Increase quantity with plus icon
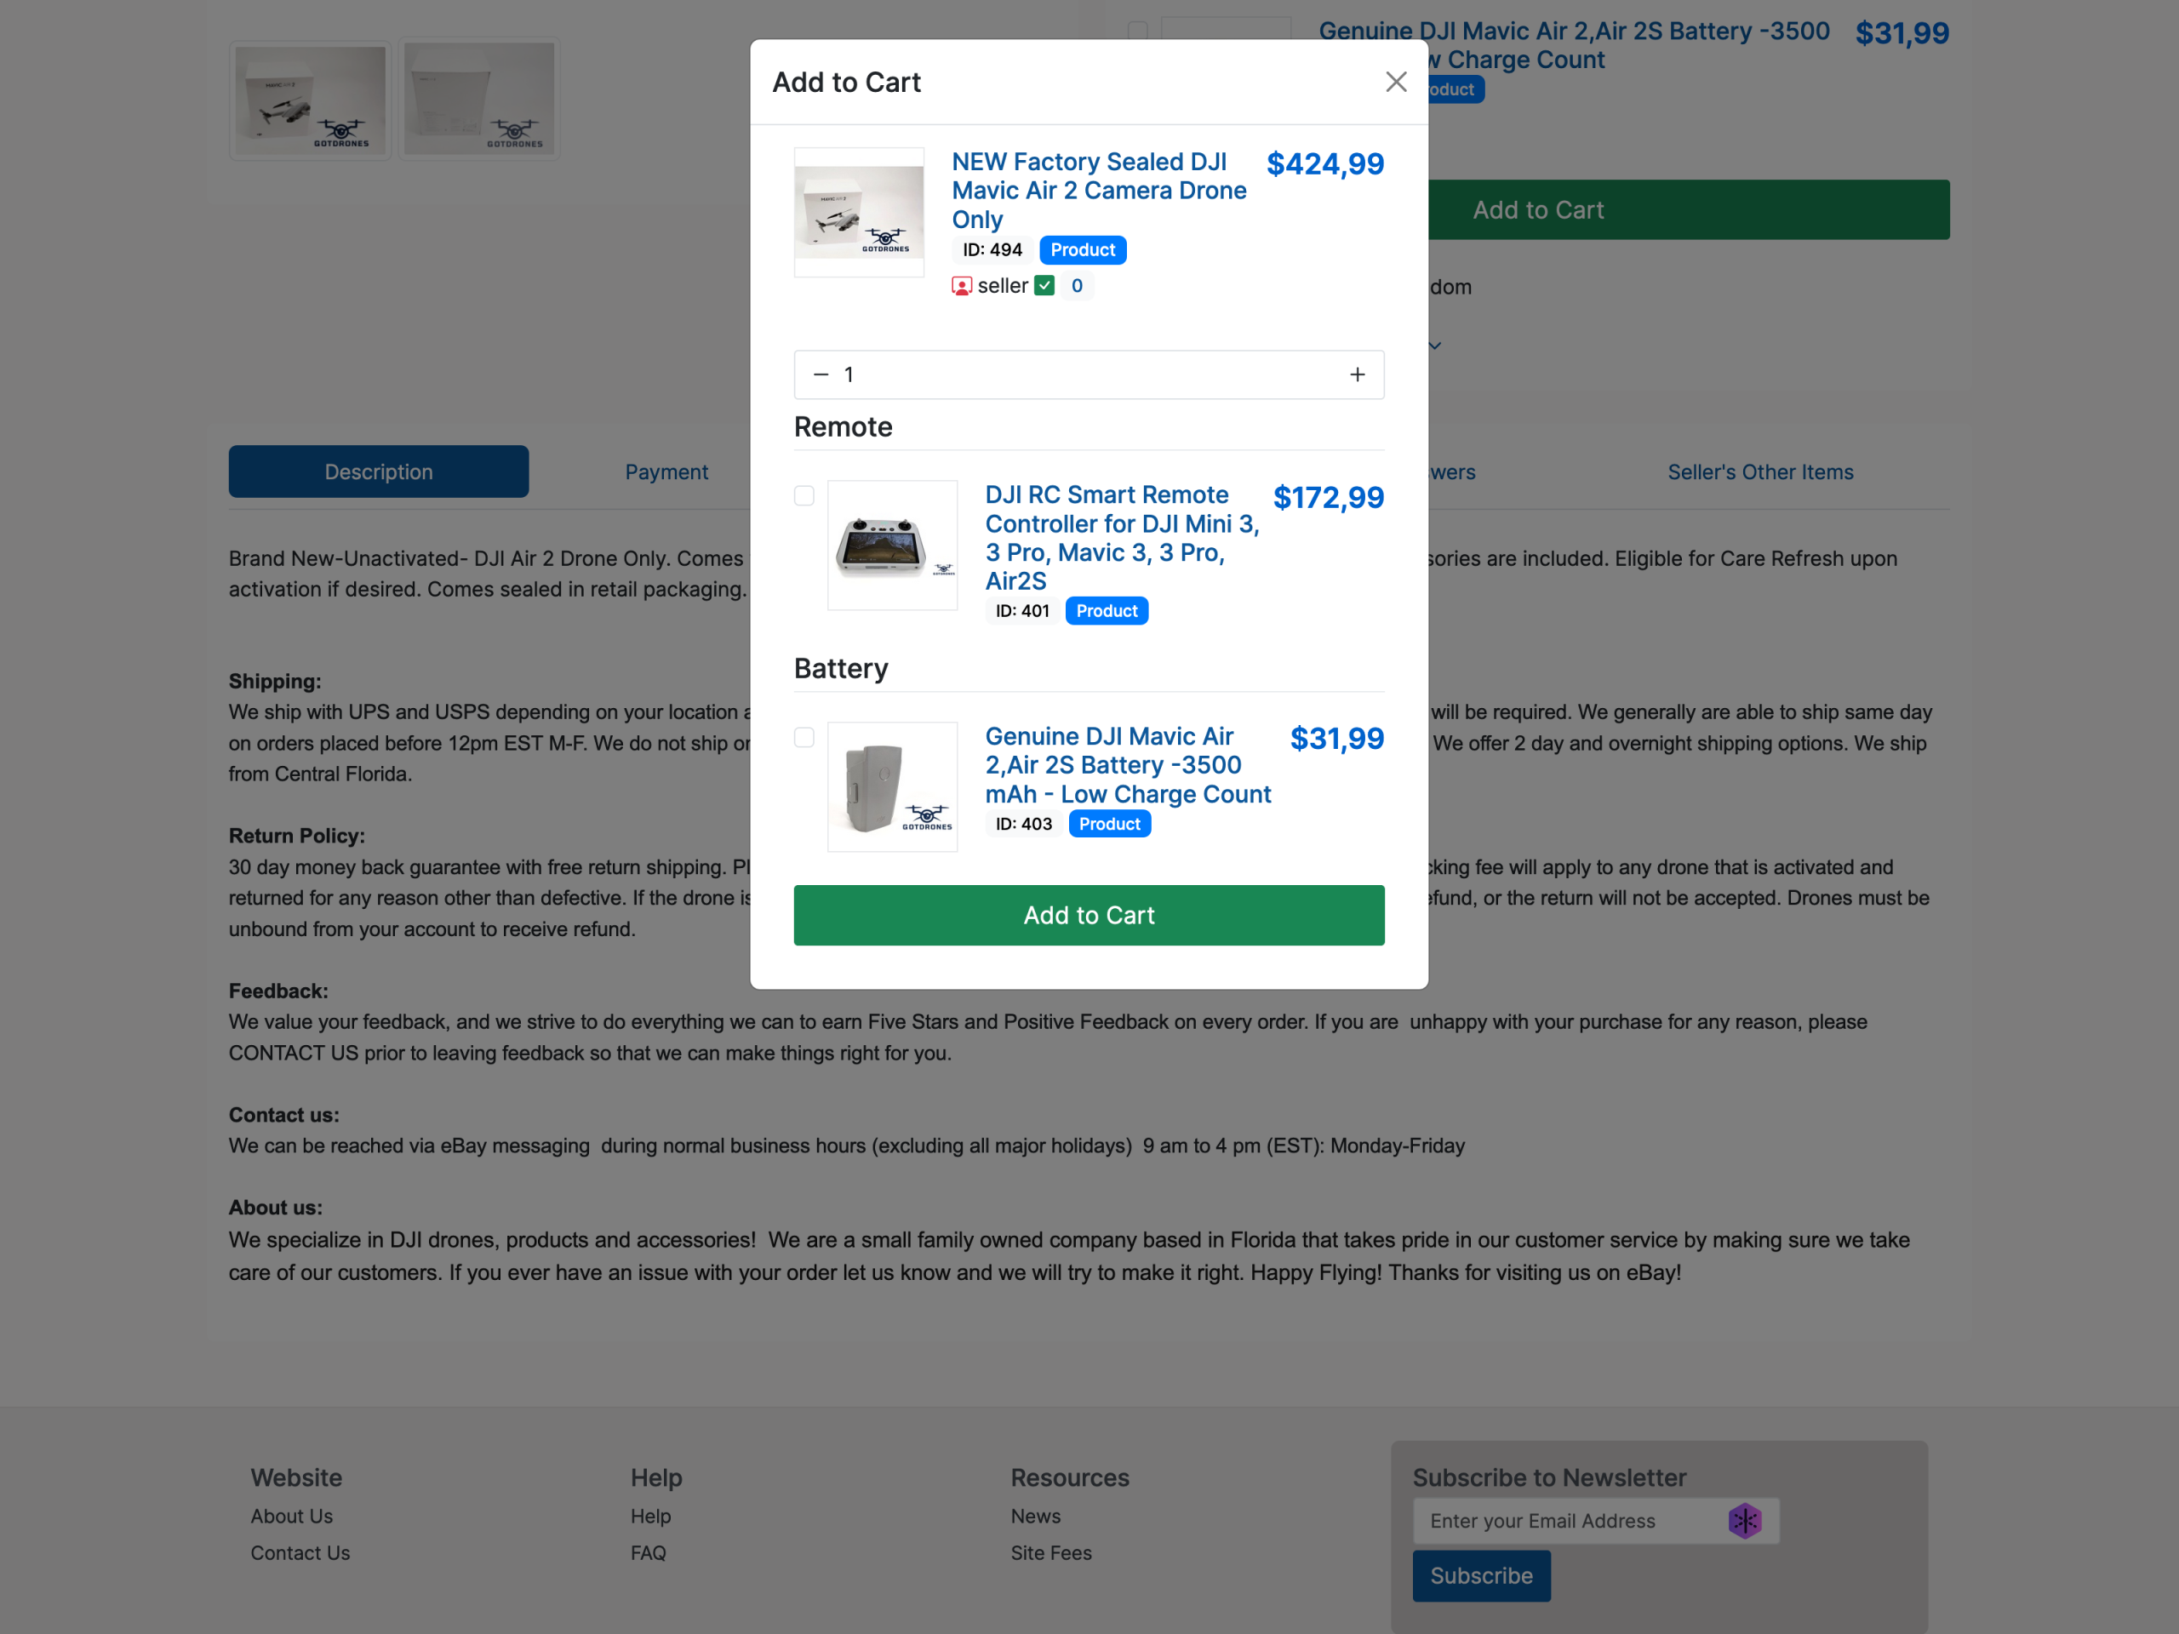The height and width of the screenshot is (1634, 2179). (1357, 374)
